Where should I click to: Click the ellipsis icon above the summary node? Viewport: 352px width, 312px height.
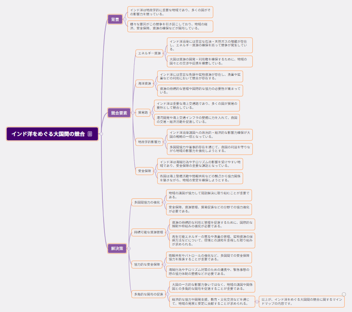point(344,294)
